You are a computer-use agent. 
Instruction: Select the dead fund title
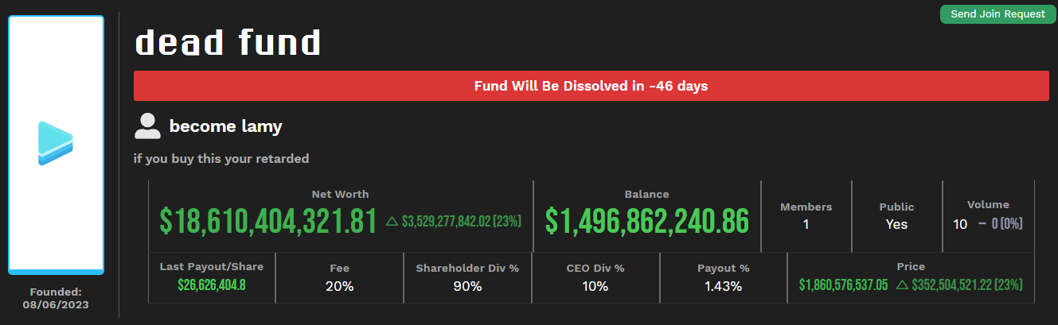coord(228,42)
